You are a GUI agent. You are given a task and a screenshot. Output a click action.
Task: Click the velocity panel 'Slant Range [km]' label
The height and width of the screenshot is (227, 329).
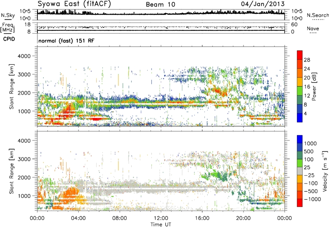coord(12,171)
